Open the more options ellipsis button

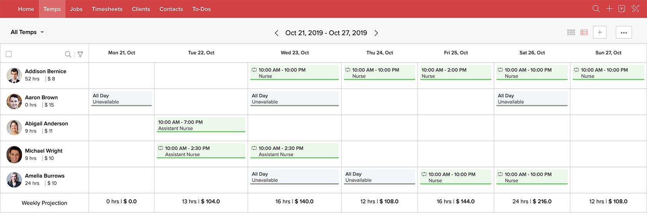[624, 33]
